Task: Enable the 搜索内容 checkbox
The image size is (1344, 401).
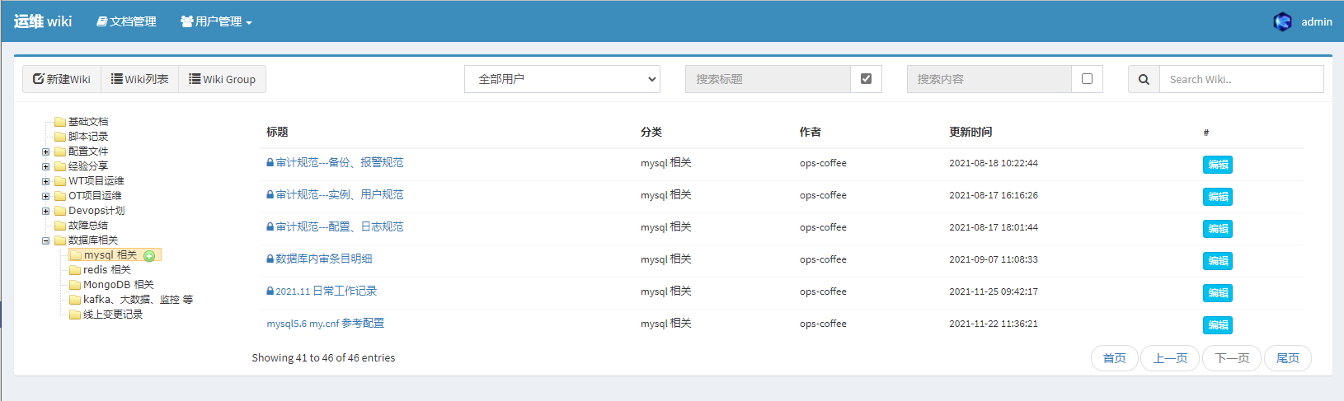Action: click(1087, 79)
